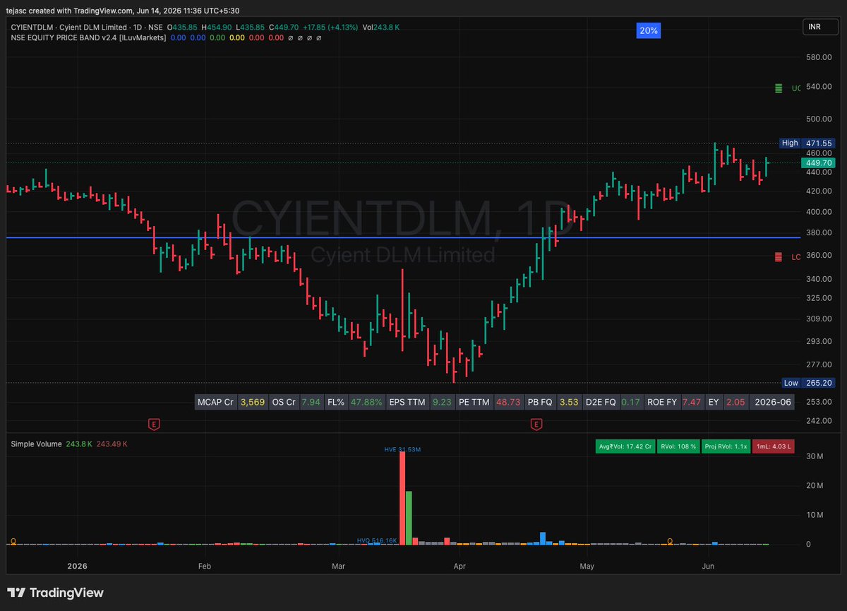Select the CYIENTDLM symbol title in legend
The image size is (847, 611).
pos(86,27)
